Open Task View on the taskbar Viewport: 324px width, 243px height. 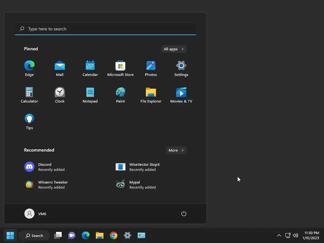[58, 235]
